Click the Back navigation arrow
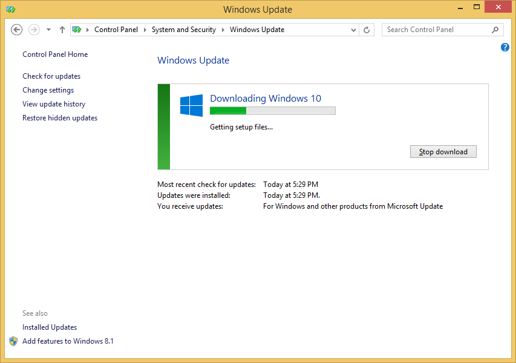516x363 pixels. point(16,30)
